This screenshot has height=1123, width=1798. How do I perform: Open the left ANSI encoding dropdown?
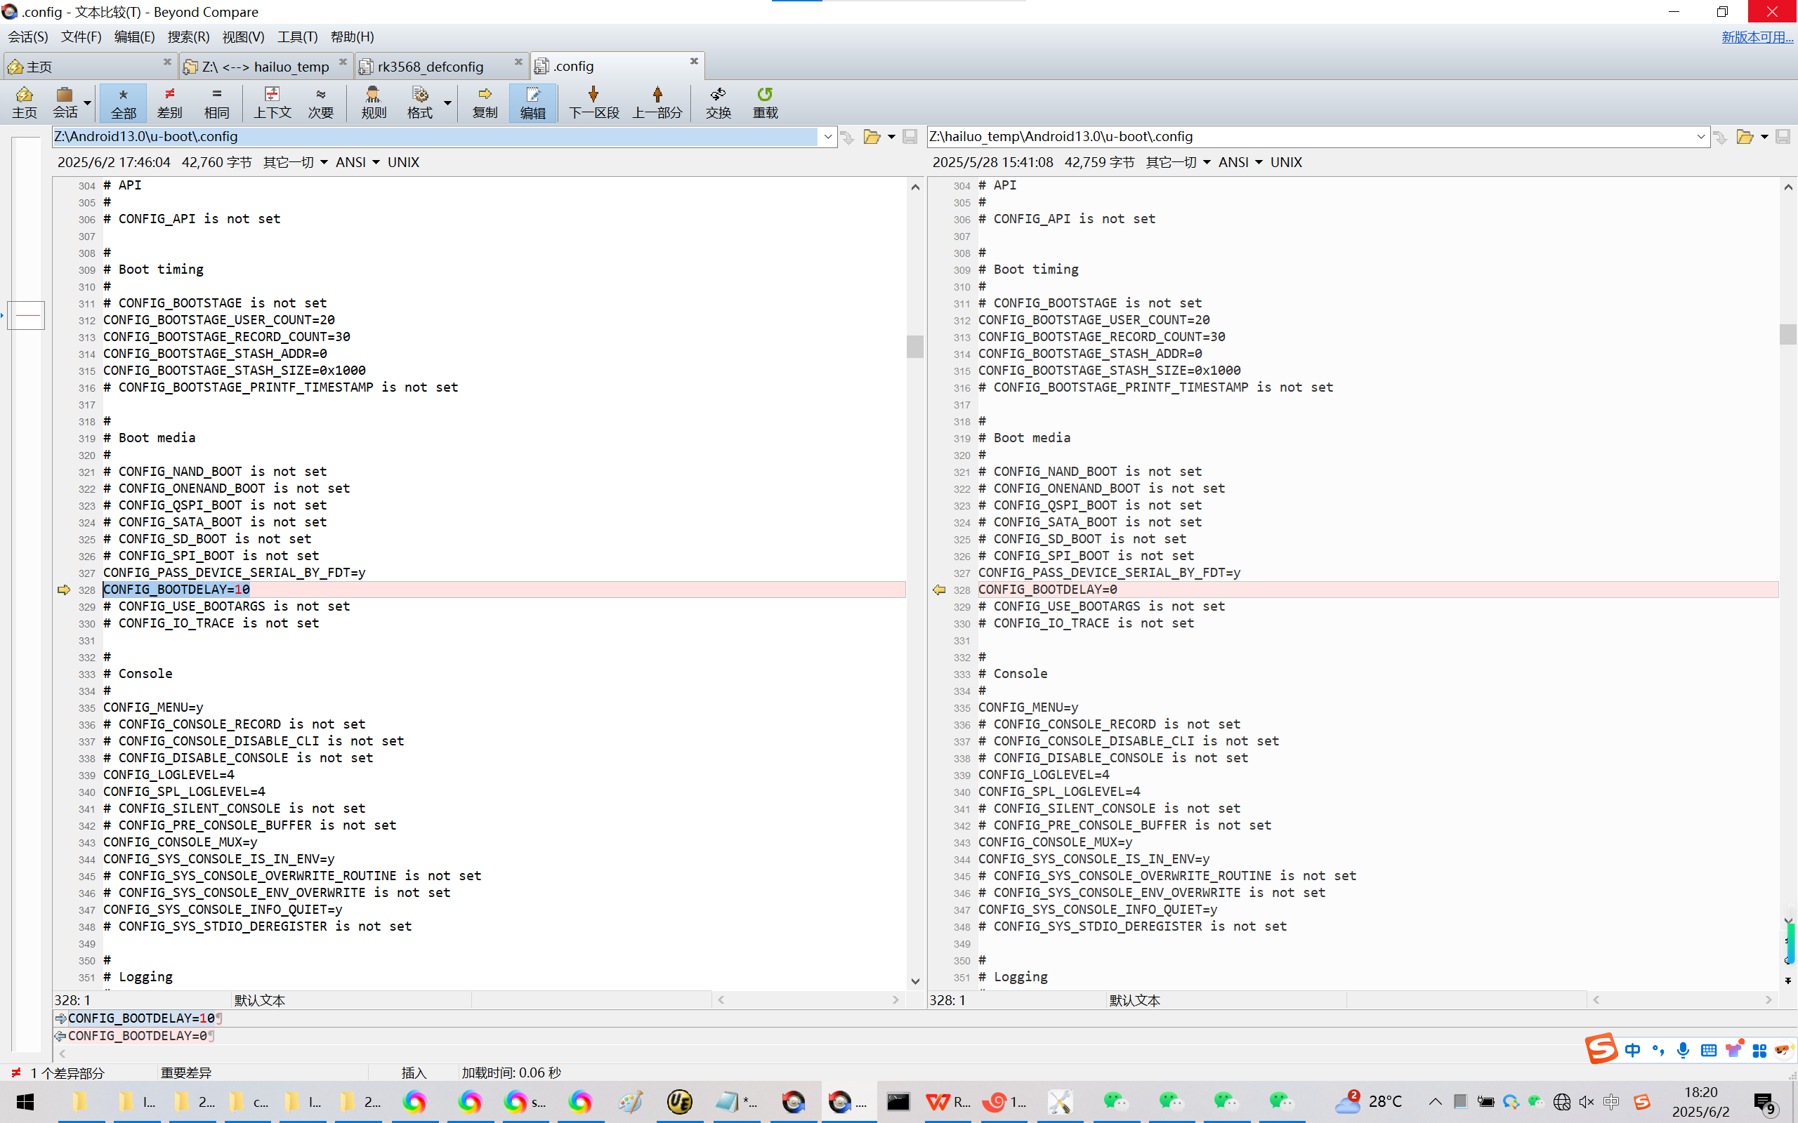[x=357, y=162]
